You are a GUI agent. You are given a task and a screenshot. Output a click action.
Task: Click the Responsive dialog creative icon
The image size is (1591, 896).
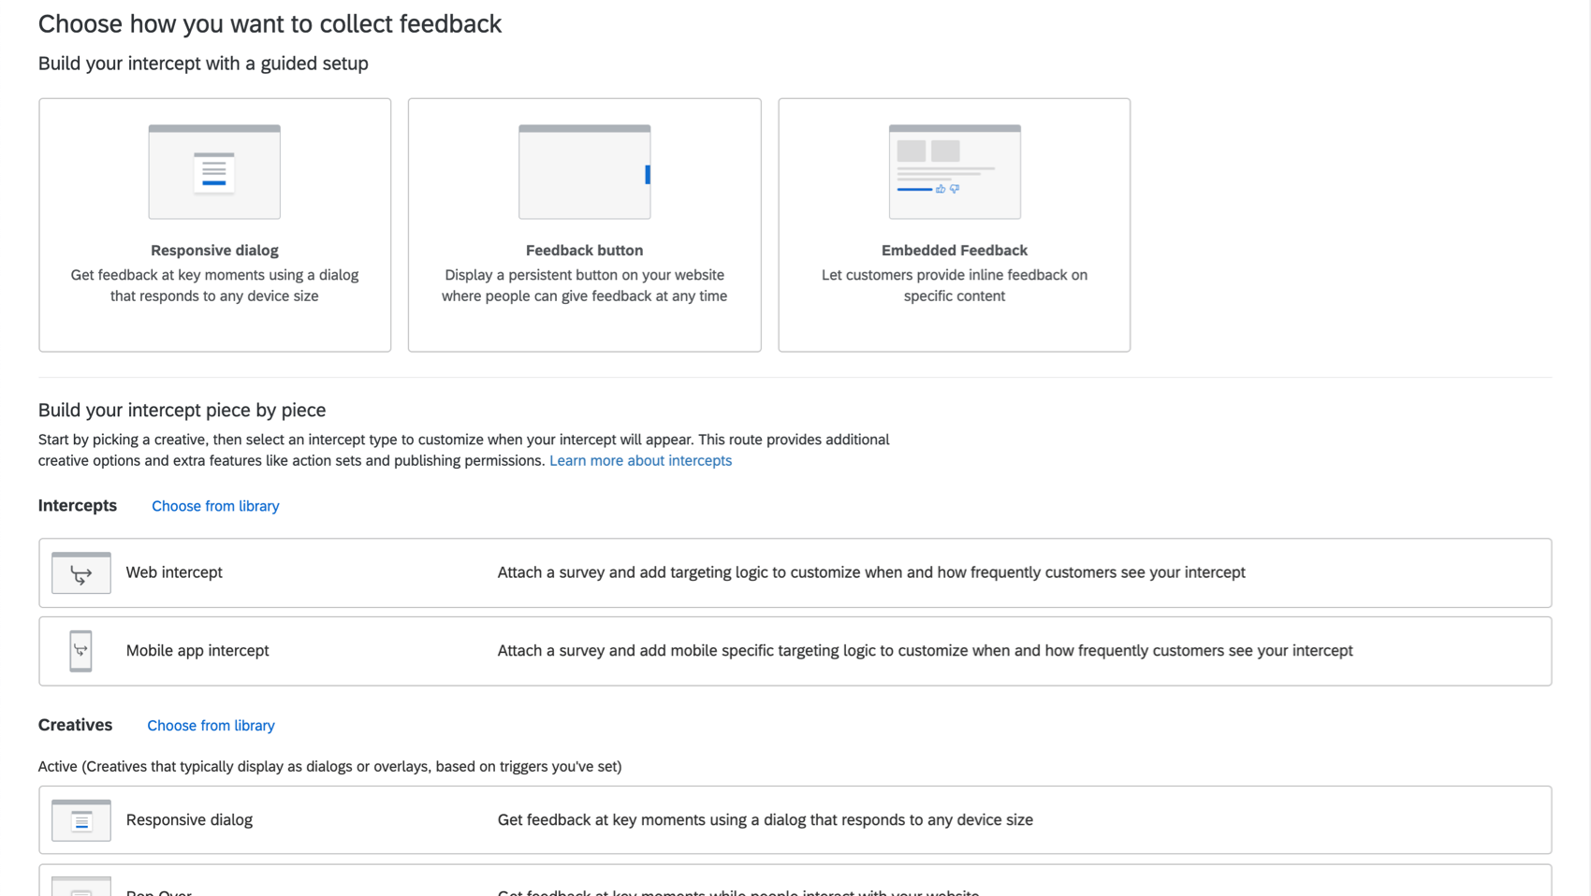[81, 820]
